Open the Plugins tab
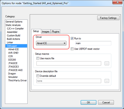Screen dimensions: 124x109 (x=56, y=32)
